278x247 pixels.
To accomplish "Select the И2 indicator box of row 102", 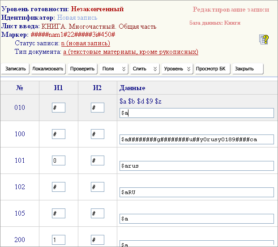I will click(x=98, y=187).
